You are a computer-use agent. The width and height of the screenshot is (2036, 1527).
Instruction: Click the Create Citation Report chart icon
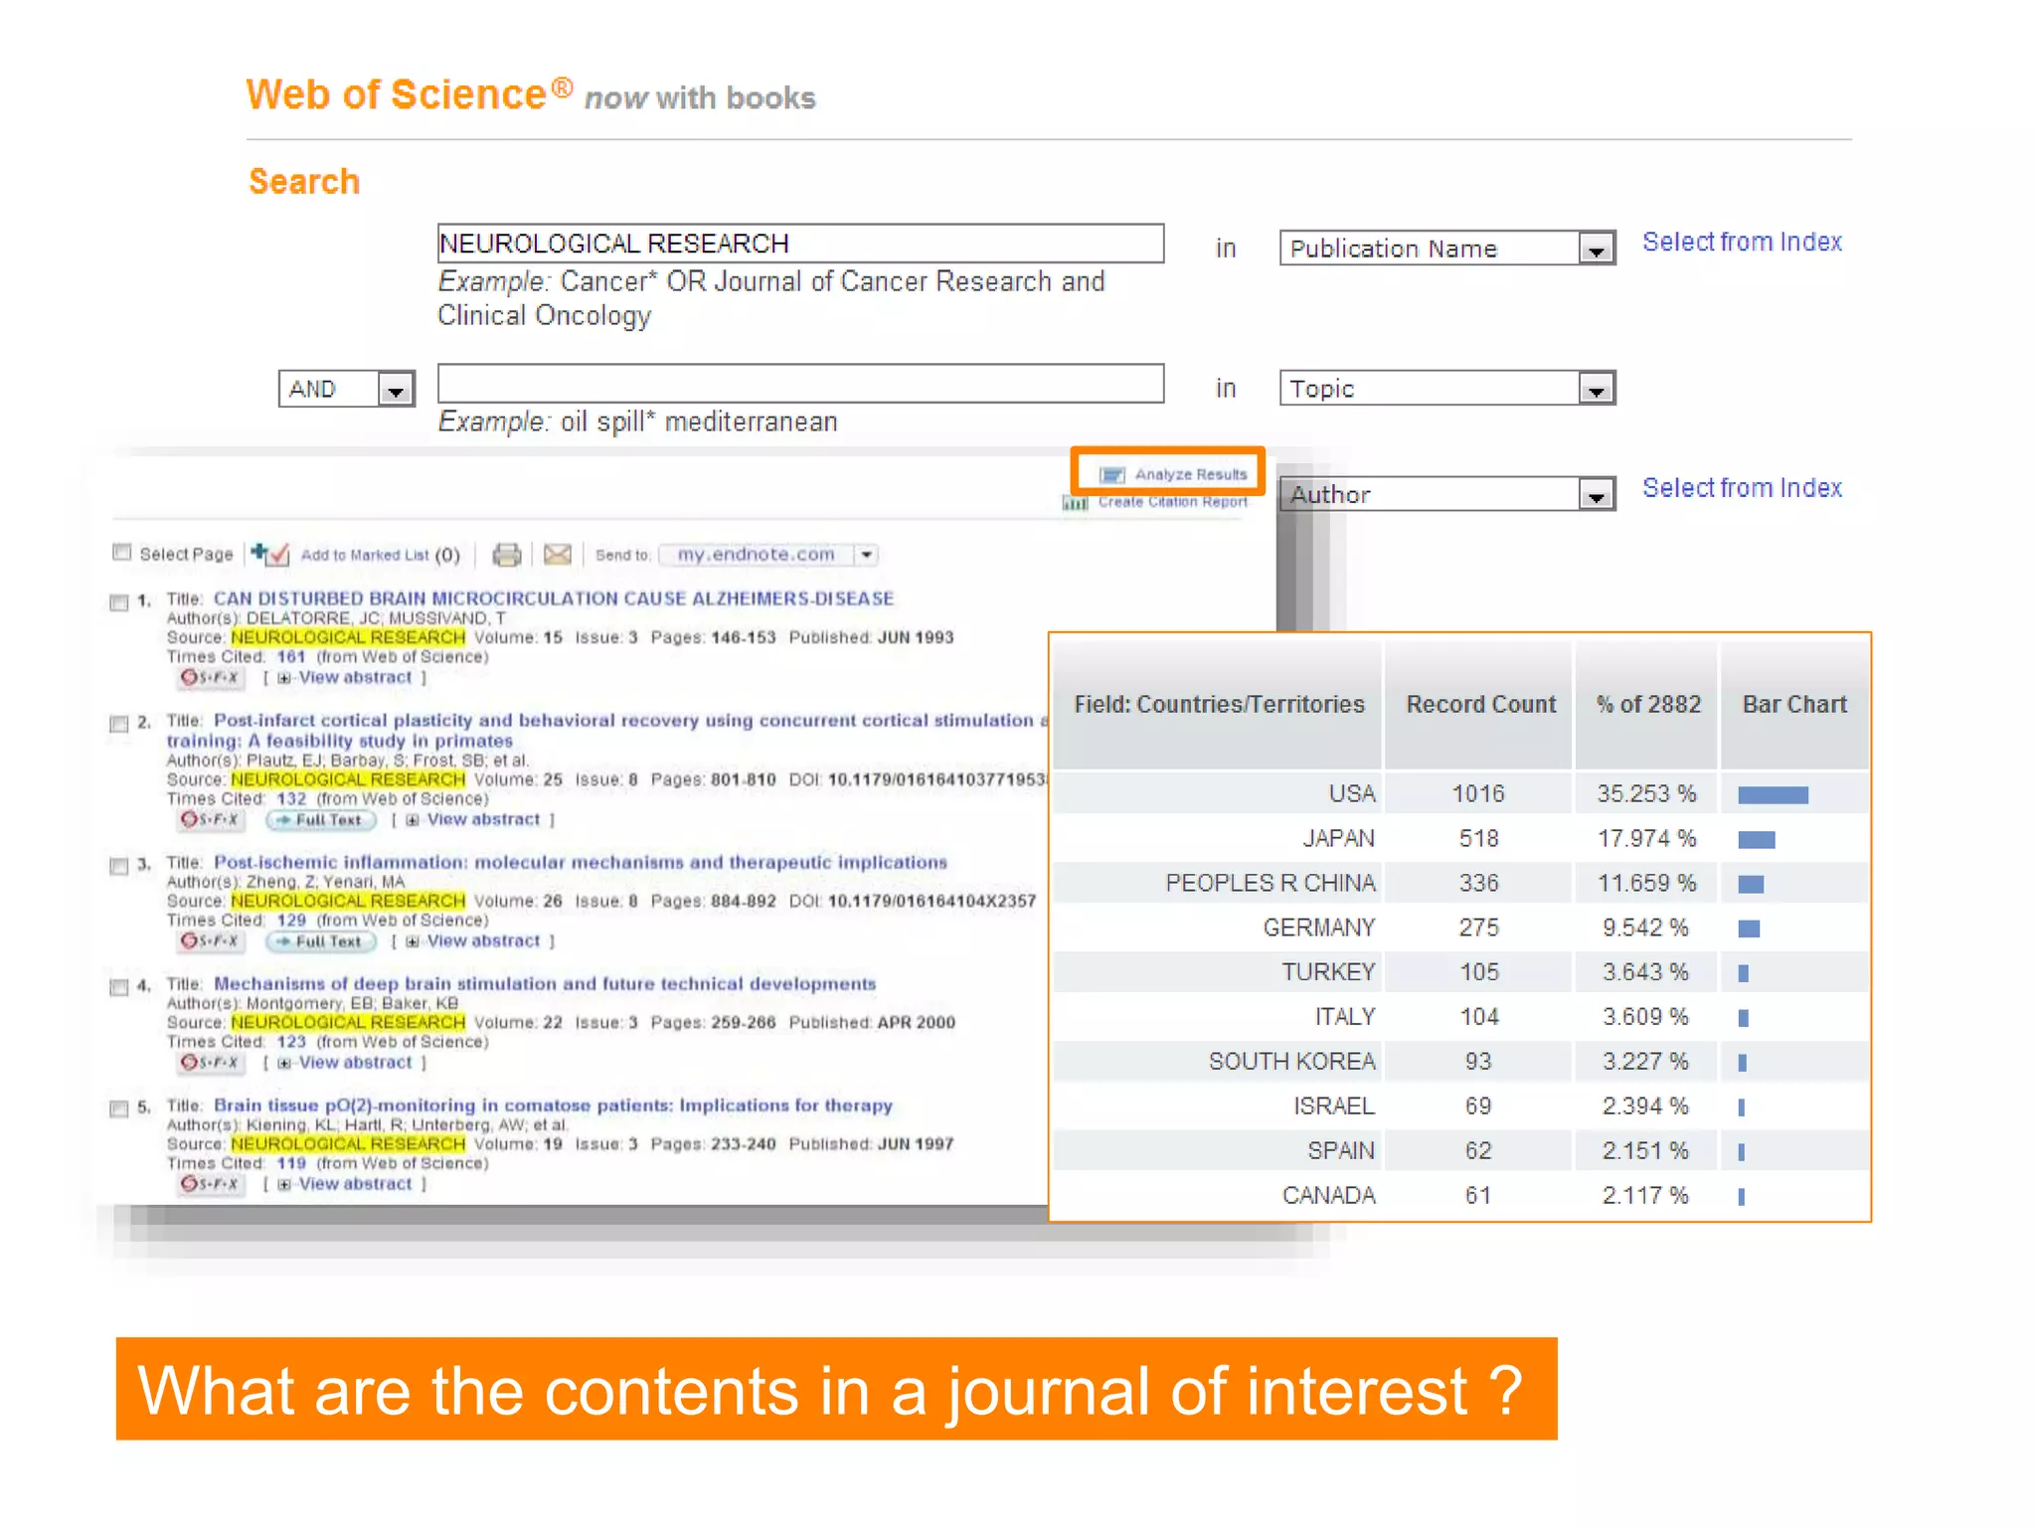pos(1076,503)
